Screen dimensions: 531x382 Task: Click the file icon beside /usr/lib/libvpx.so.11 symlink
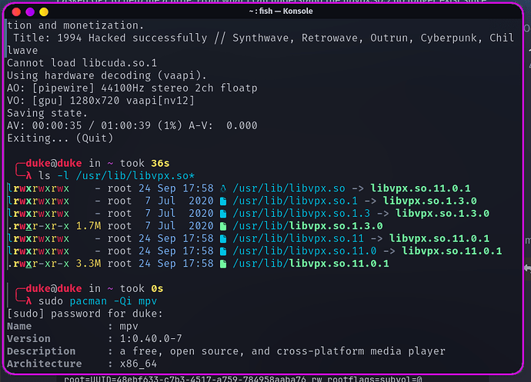tap(223, 238)
